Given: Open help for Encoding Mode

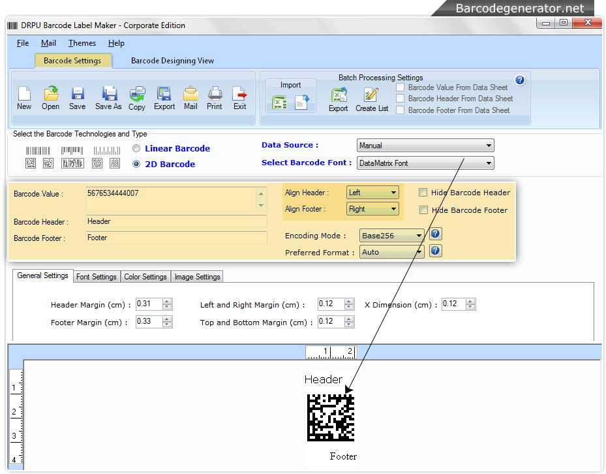Looking at the screenshot, I should (x=436, y=234).
